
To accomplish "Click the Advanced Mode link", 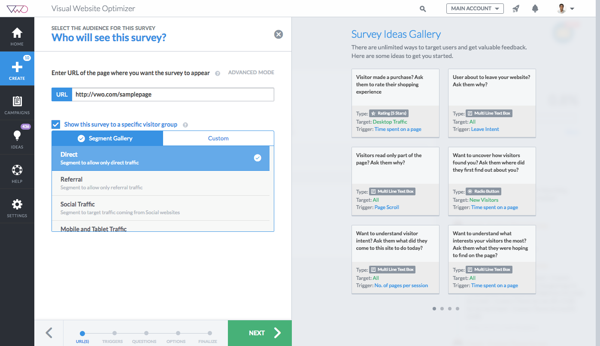I will 251,73.
